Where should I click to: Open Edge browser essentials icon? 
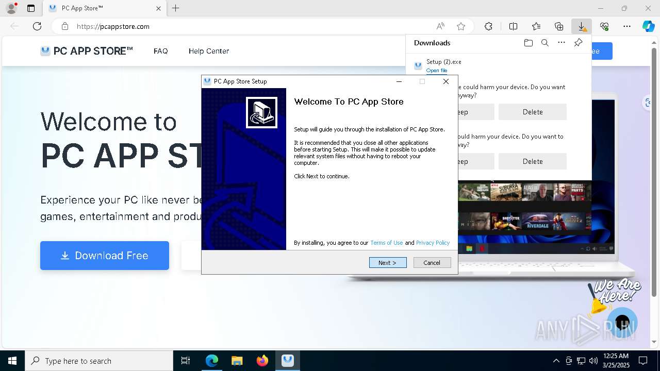click(604, 26)
